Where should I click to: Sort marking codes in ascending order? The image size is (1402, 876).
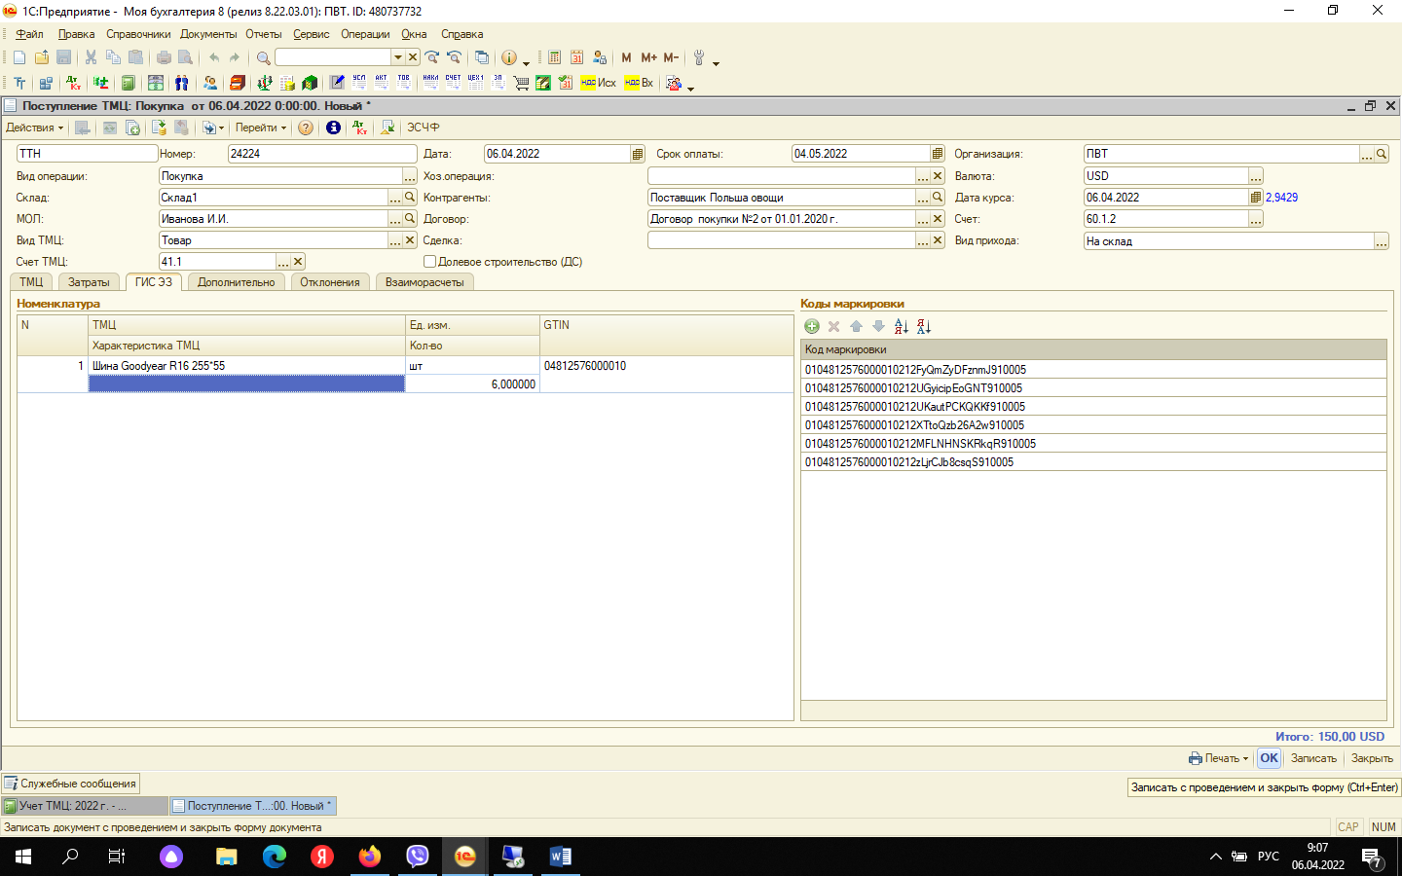pyautogui.click(x=901, y=327)
